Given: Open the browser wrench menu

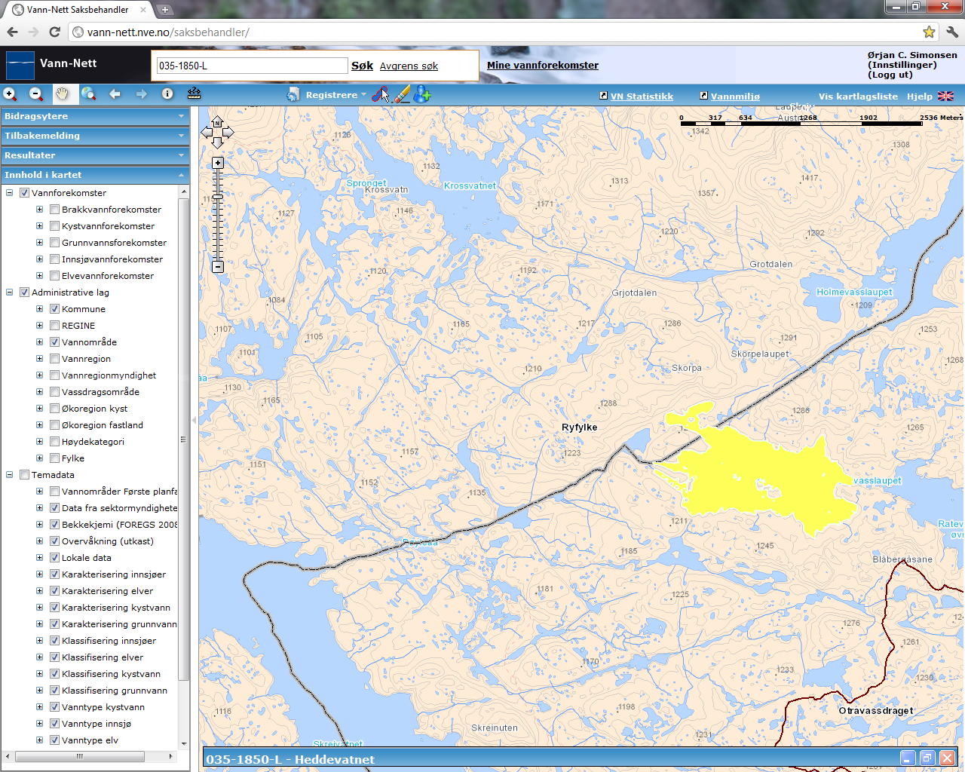Looking at the screenshot, I should [952, 32].
